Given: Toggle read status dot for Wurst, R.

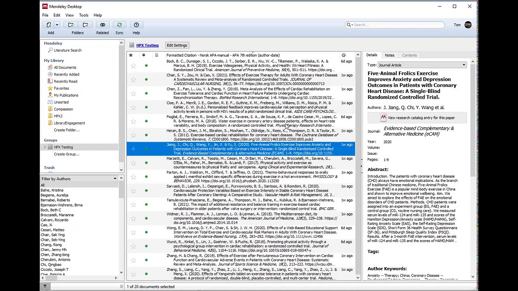Looking at the screenshot, I should point(146,246).
